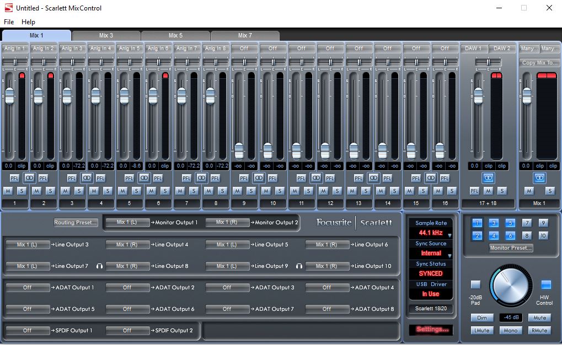Click the SYNCED sync status text
Viewport: 562px width, 345px height.
coord(431,274)
